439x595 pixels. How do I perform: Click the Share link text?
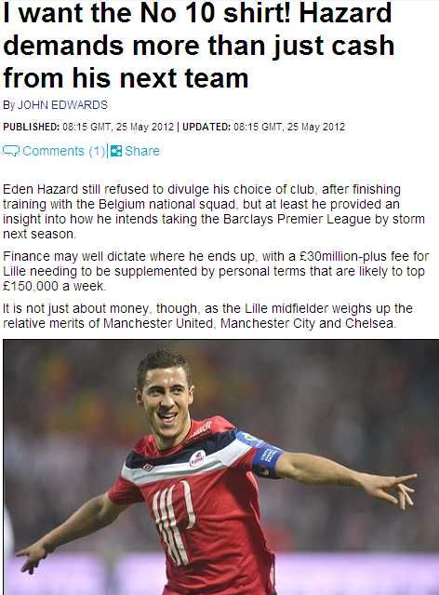pyautogui.click(x=142, y=151)
